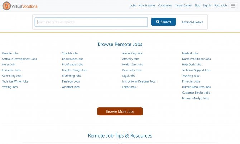The height and width of the screenshot is (144, 240).
Task: Click the VirtualVocations logo
Action: [x=20, y=6]
